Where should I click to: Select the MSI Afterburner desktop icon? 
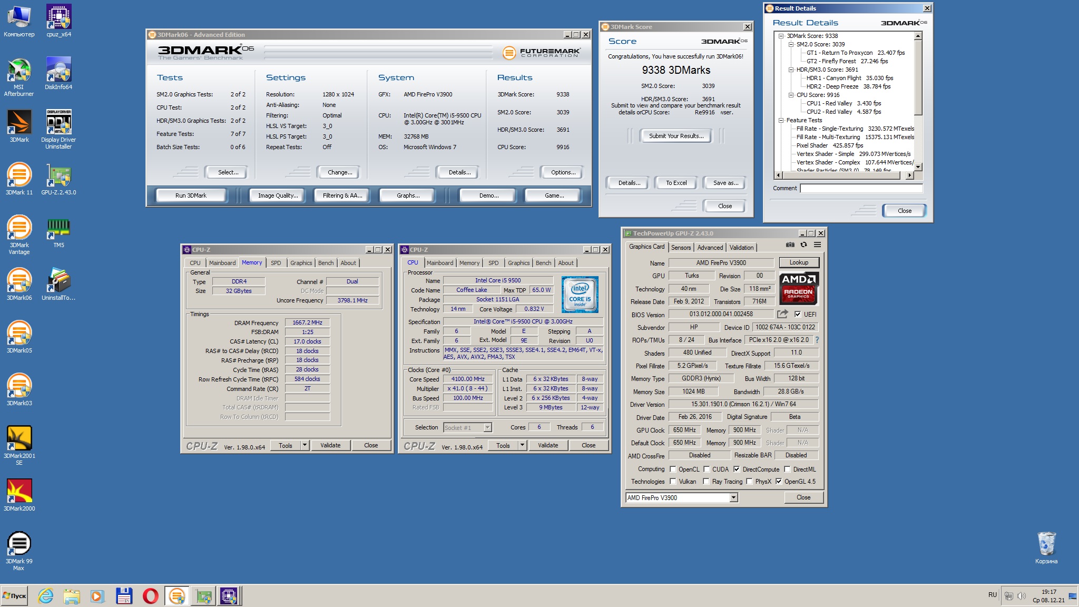coord(19,77)
